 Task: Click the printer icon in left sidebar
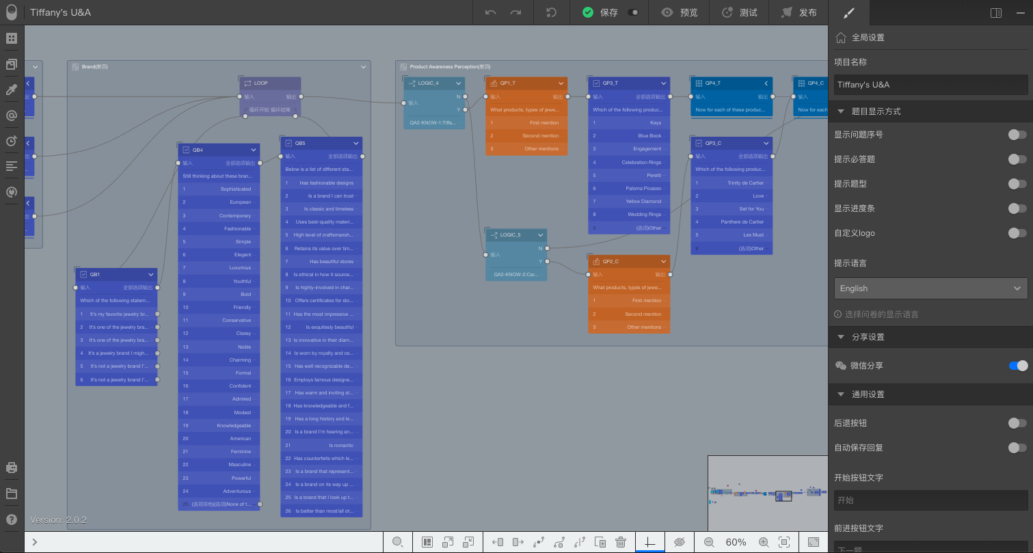click(11, 468)
